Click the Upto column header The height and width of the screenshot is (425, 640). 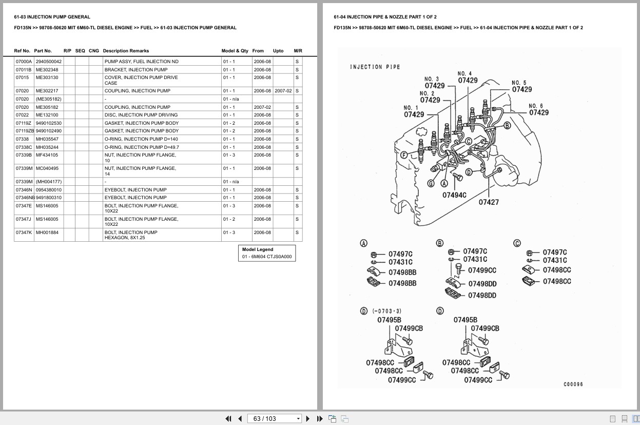[278, 51]
